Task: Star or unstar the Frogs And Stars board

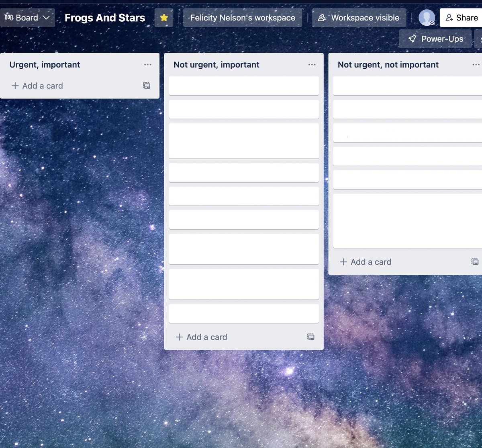Action: click(x=164, y=18)
